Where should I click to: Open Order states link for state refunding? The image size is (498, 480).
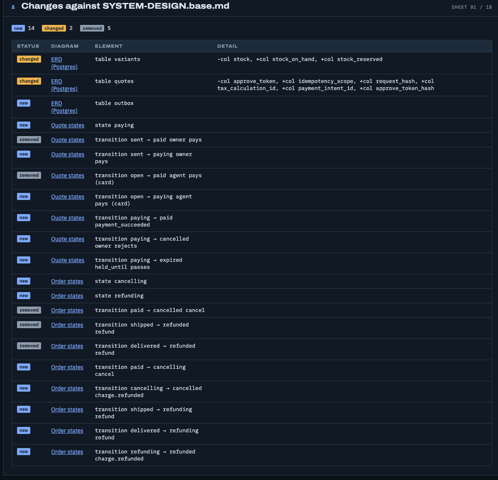pyautogui.click(x=67, y=296)
